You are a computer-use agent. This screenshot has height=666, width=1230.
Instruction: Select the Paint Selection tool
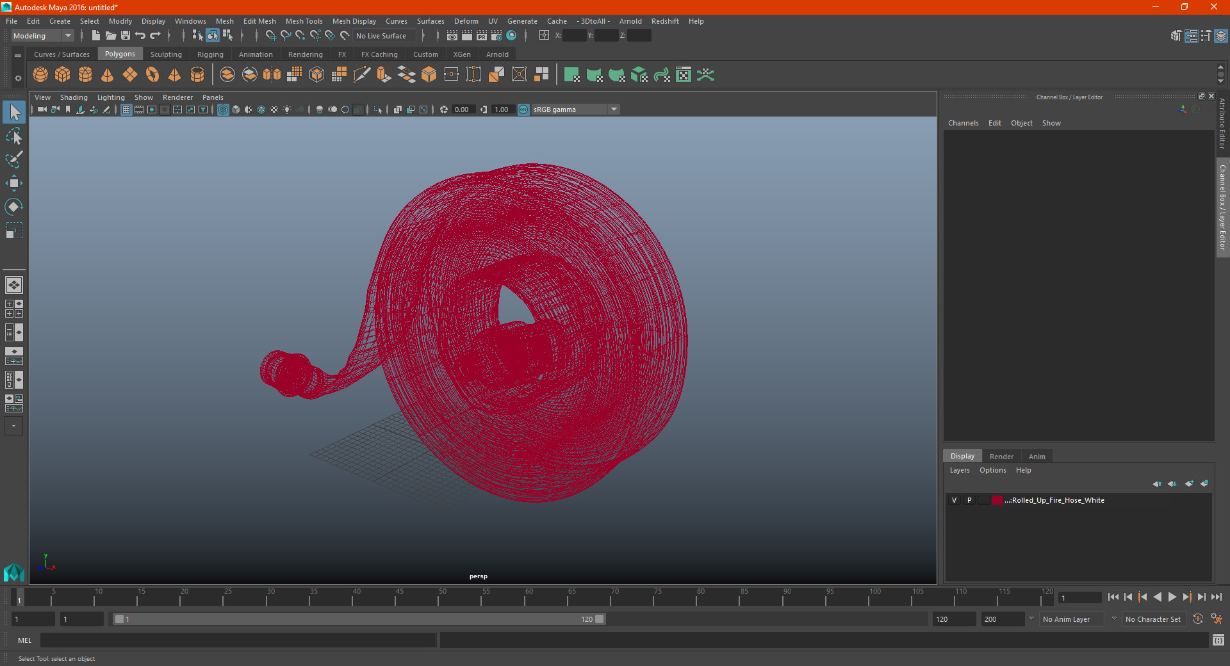[x=14, y=159]
